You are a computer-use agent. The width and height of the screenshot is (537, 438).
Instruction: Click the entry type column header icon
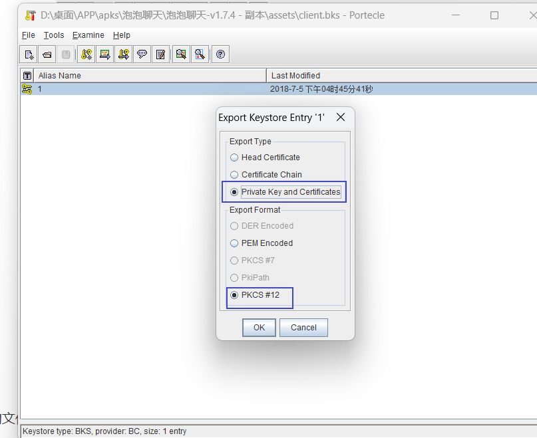(x=27, y=76)
